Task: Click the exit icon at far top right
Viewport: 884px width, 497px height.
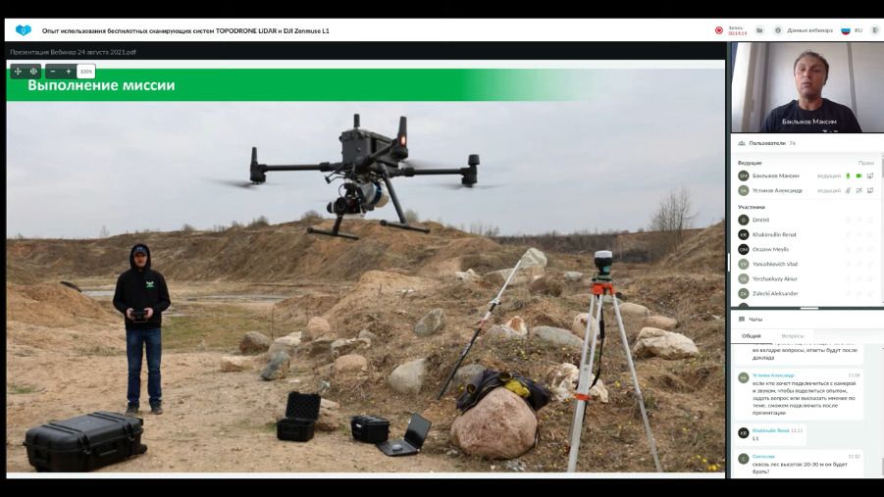Action: (x=875, y=30)
